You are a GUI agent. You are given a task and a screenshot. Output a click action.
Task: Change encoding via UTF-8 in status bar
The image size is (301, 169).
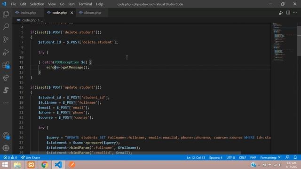pyautogui.click(x=230, y=158)
